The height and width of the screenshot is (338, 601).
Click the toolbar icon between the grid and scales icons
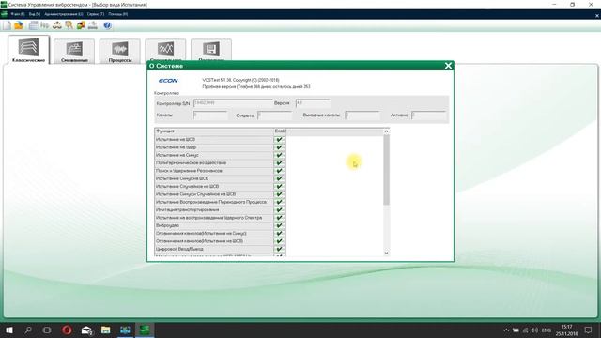45,25
